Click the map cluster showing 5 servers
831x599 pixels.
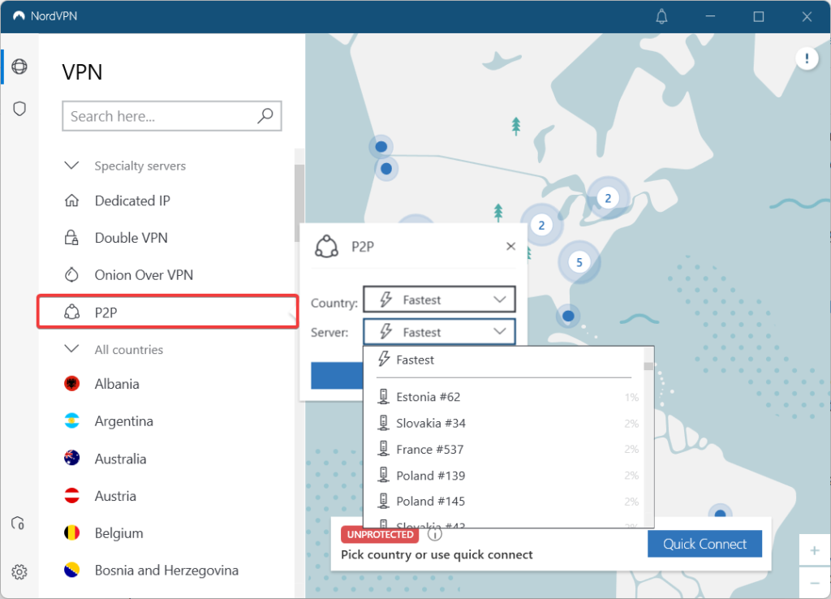pos(579,262)
